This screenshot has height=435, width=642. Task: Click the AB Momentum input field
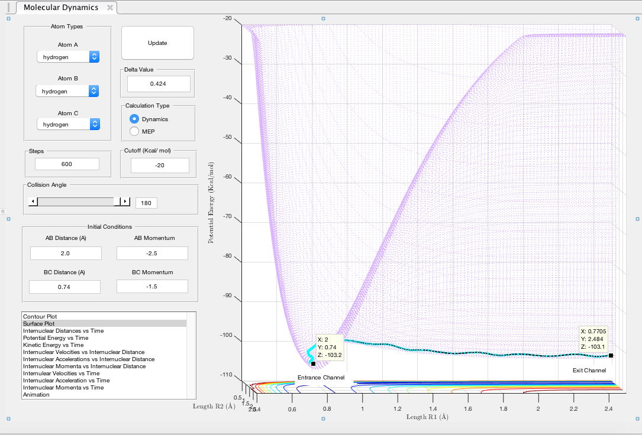152,253
